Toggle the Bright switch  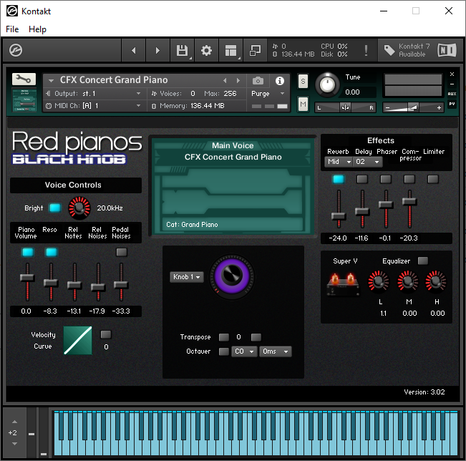(x=55, y=208)
